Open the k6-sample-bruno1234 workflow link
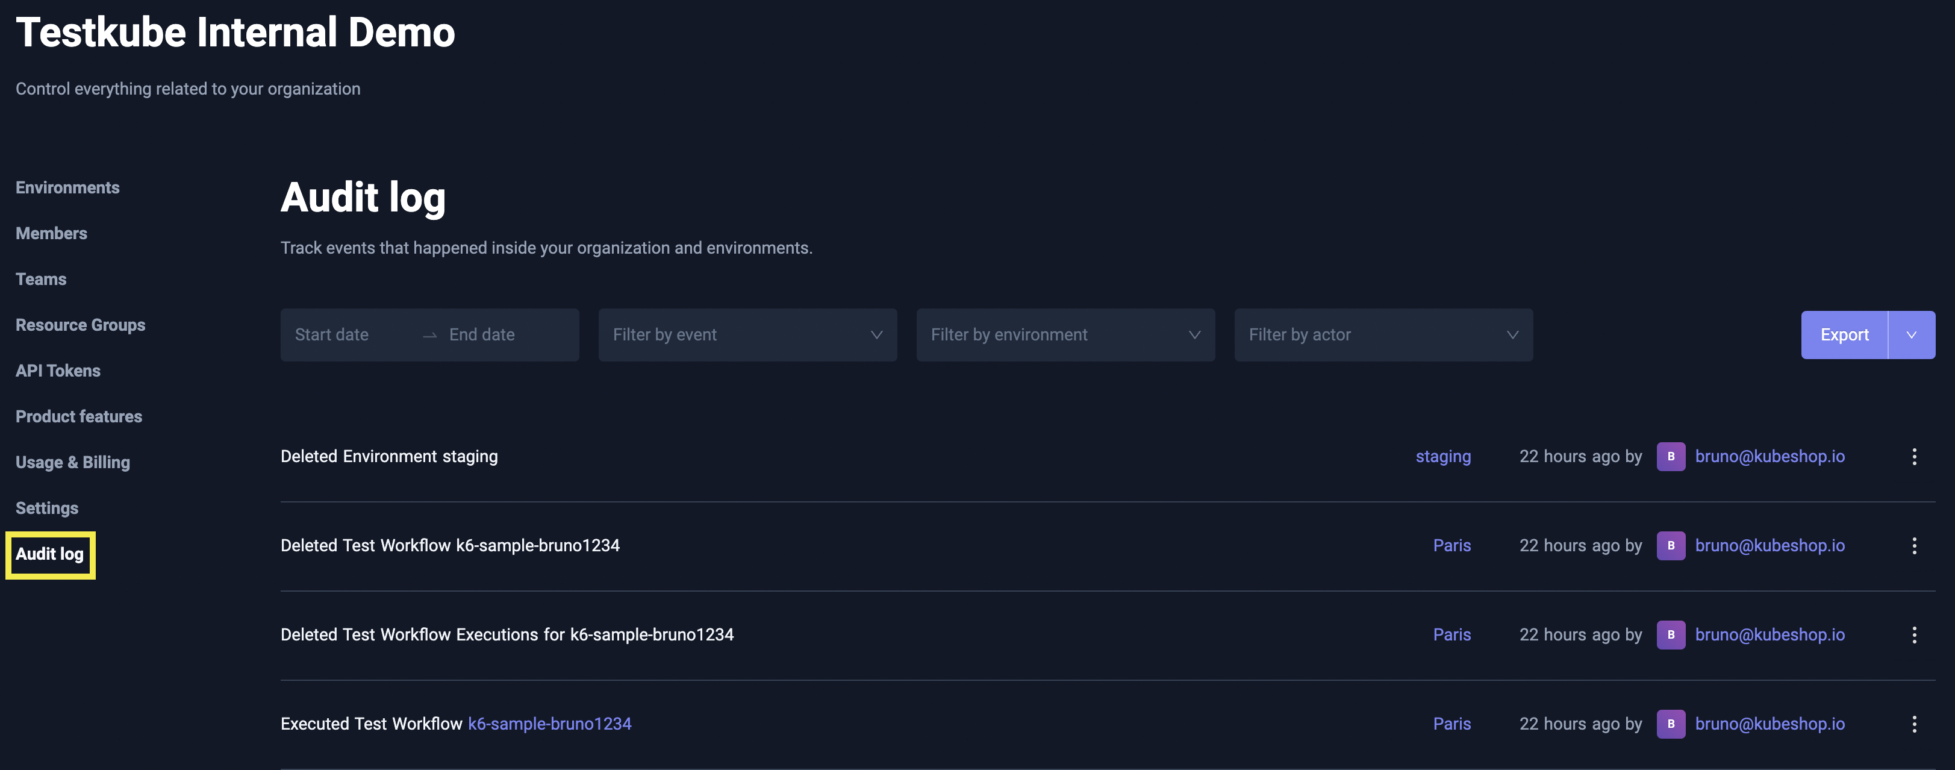This screenshot has width=1955, height=770. (549, 724)
